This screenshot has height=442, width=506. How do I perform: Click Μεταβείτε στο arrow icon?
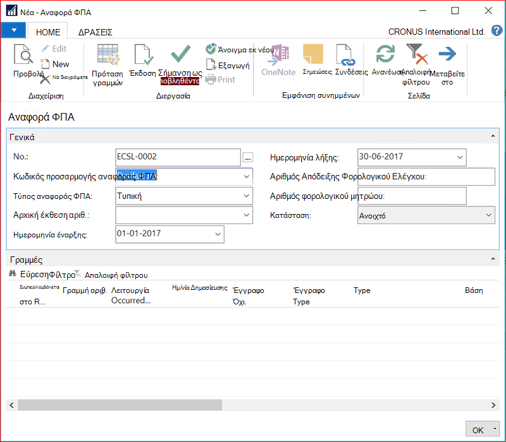tap(447, 54)
